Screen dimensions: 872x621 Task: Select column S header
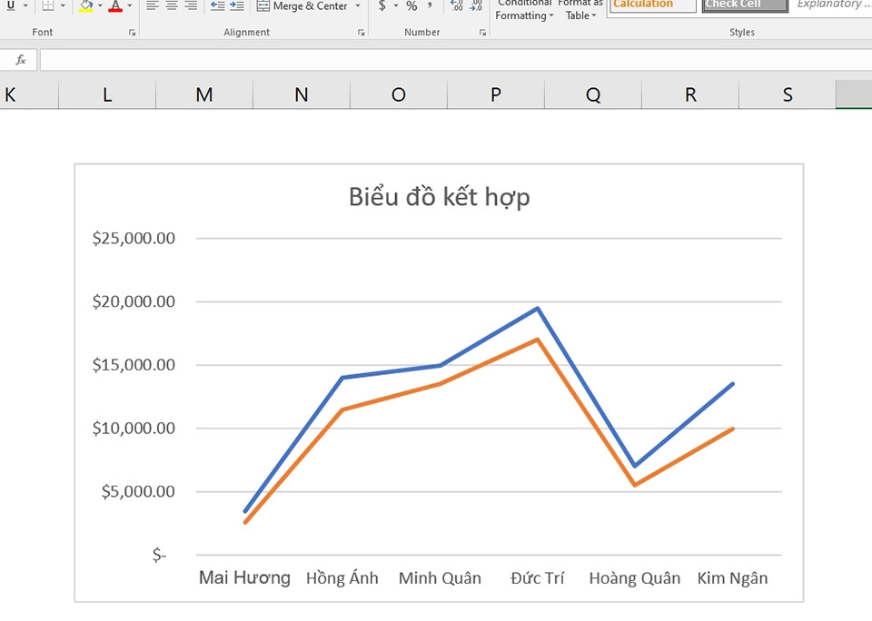(788, 94)
